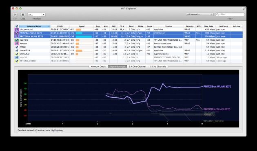The image size is (257, 151).
Task: Open the 5 GHz Channels tab
Action: [x=158, y=67]
